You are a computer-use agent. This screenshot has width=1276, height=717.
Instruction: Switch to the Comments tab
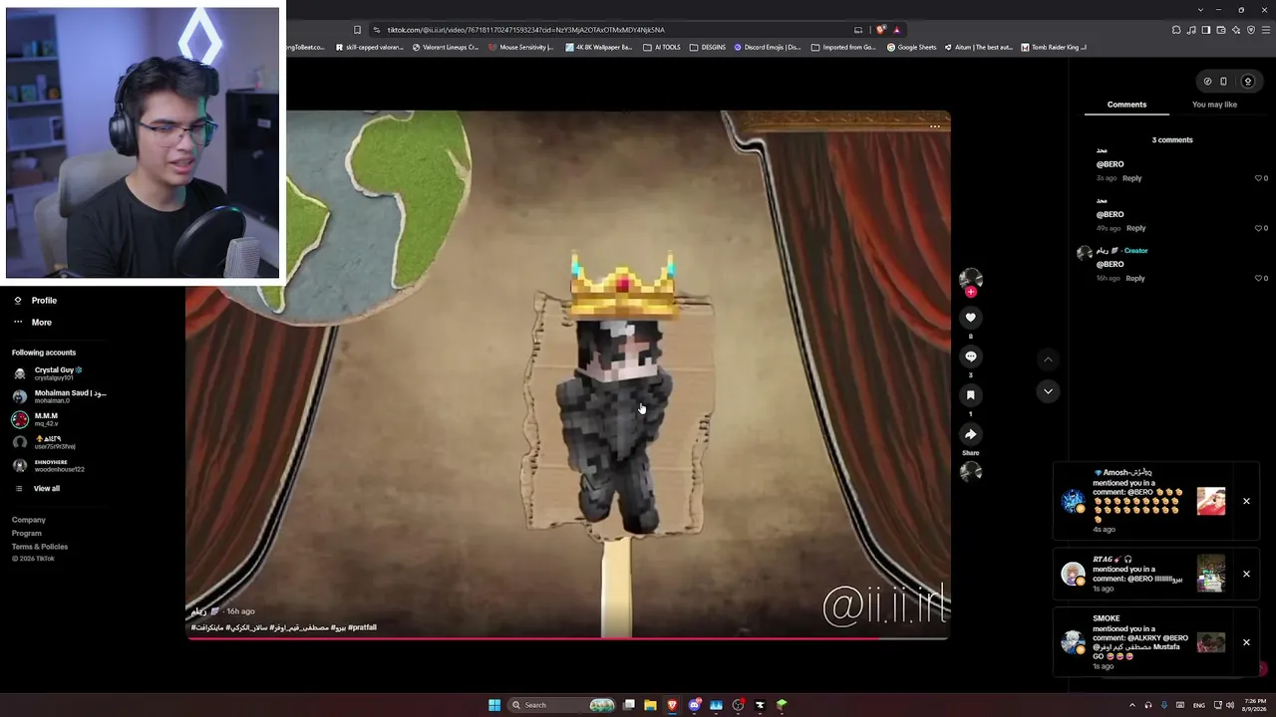point(1126,105)
